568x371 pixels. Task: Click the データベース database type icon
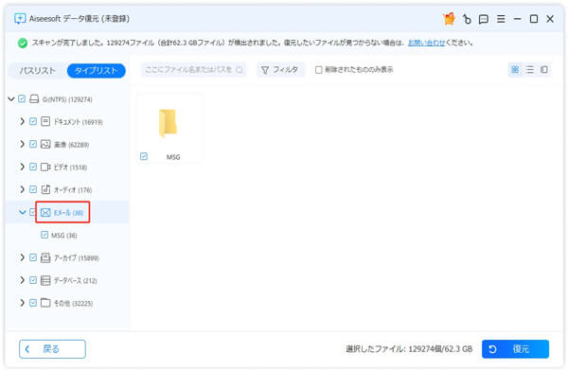point(45,280)
